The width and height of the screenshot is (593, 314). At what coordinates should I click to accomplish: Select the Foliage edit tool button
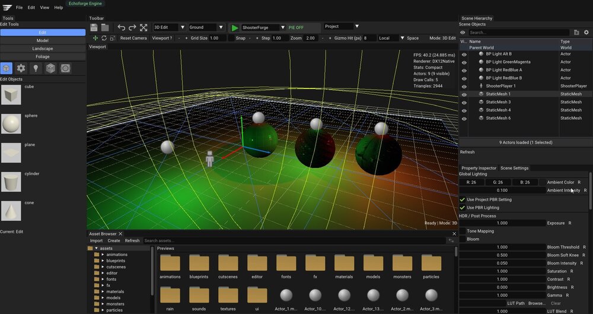pyautogui.click(x=43, y=56)
